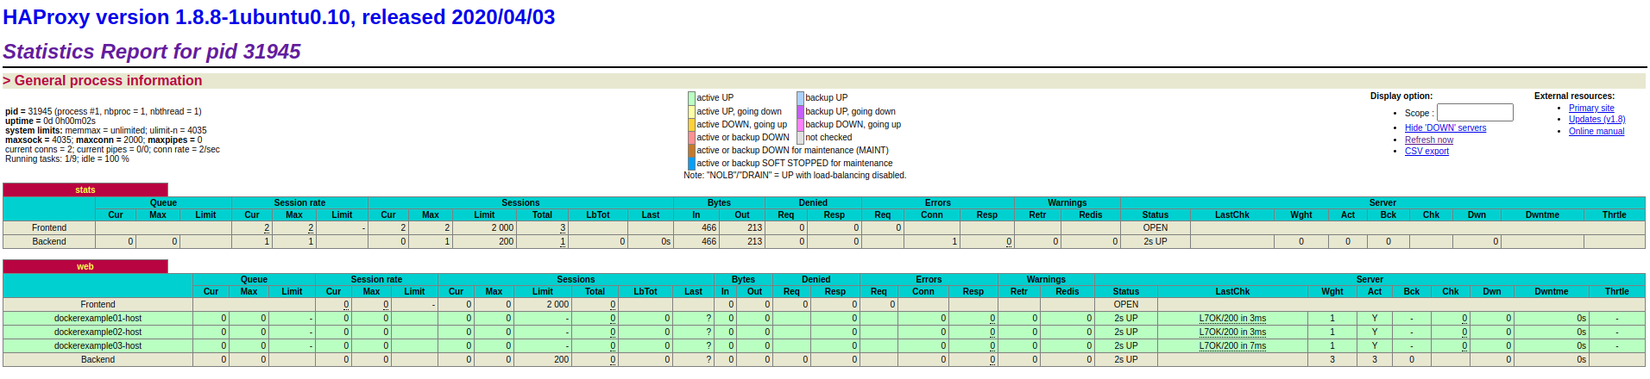This screenshot has width=1650, height=379.
Task: Click the Refresh now link
Action: [x=1429, y=140]
